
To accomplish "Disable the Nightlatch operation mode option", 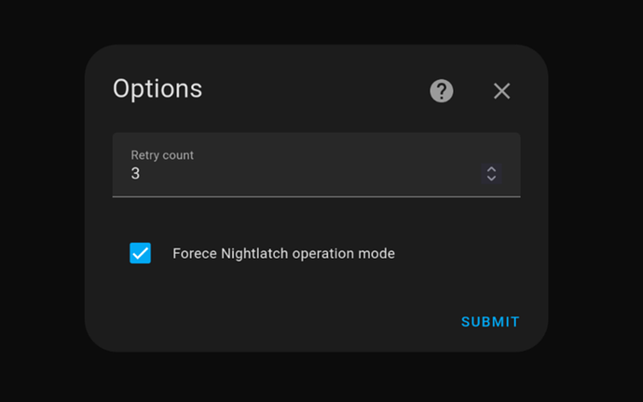I will [140, 253].
